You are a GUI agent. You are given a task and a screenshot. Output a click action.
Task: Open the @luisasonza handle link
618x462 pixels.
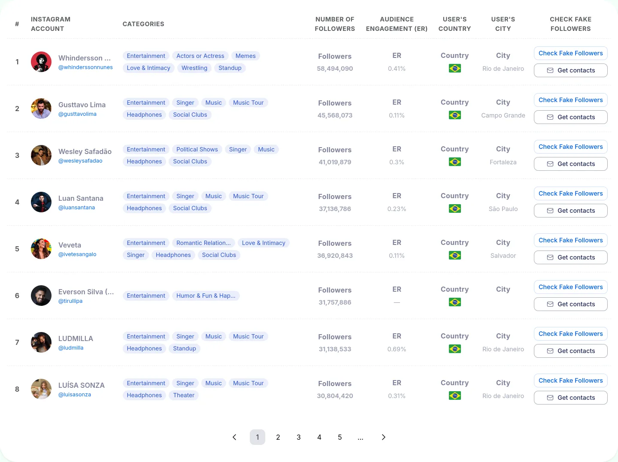[x=75, y=395]
